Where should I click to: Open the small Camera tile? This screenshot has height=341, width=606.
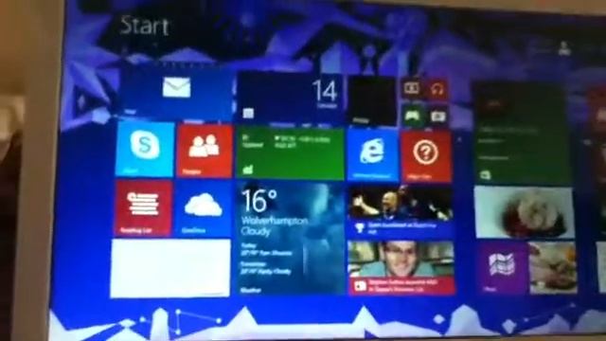pyautogui.click(x=437, y=116)
